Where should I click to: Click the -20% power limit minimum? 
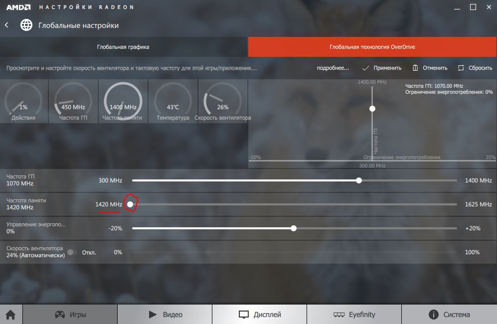pos(115,228)
